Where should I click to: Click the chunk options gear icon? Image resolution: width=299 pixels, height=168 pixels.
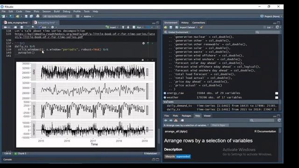click(x=143, y=43)
